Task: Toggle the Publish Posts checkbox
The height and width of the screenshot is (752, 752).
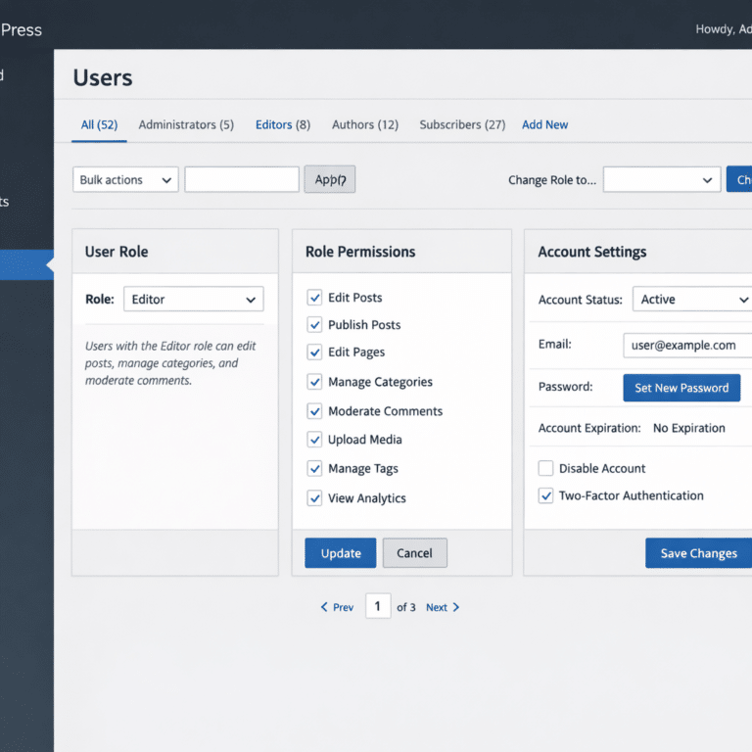Action: tap(314, 325)
